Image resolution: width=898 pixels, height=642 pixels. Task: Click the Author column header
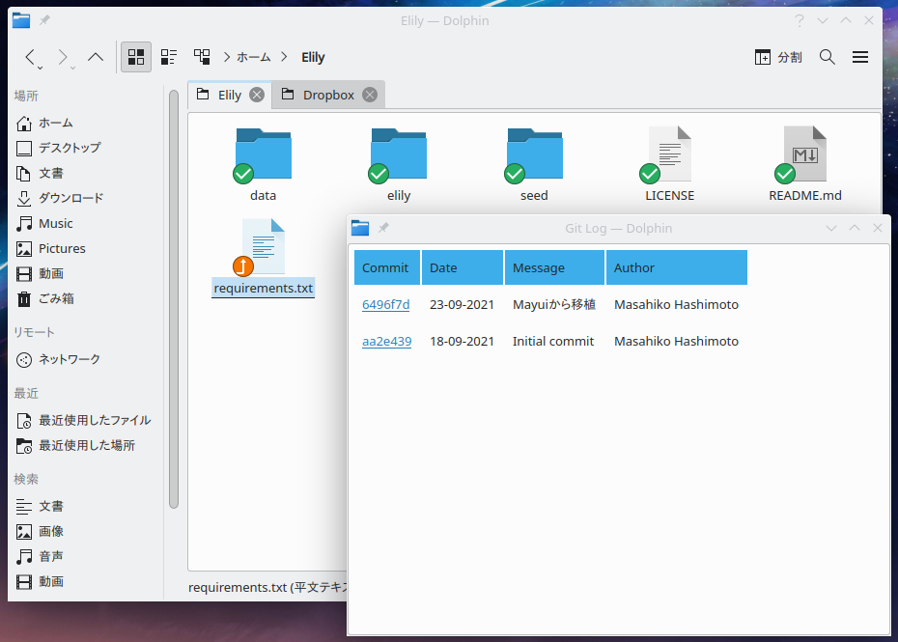tap(676, 267)
